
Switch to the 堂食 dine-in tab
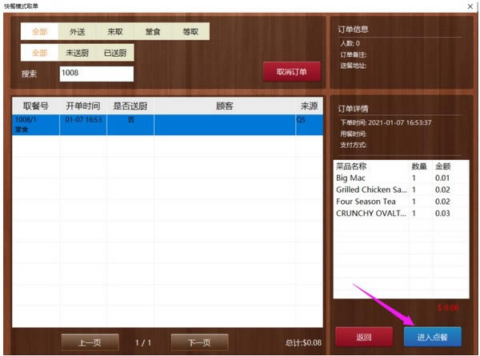154,31
